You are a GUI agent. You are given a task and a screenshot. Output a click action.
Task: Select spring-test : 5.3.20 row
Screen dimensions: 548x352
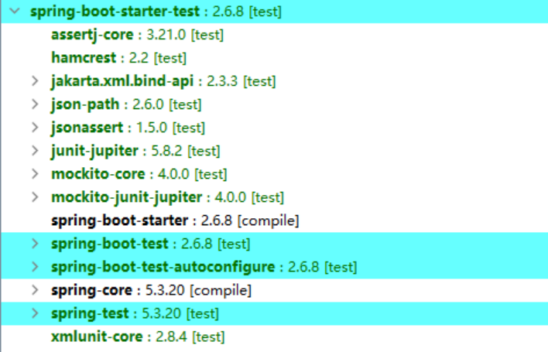pos(275,313)
